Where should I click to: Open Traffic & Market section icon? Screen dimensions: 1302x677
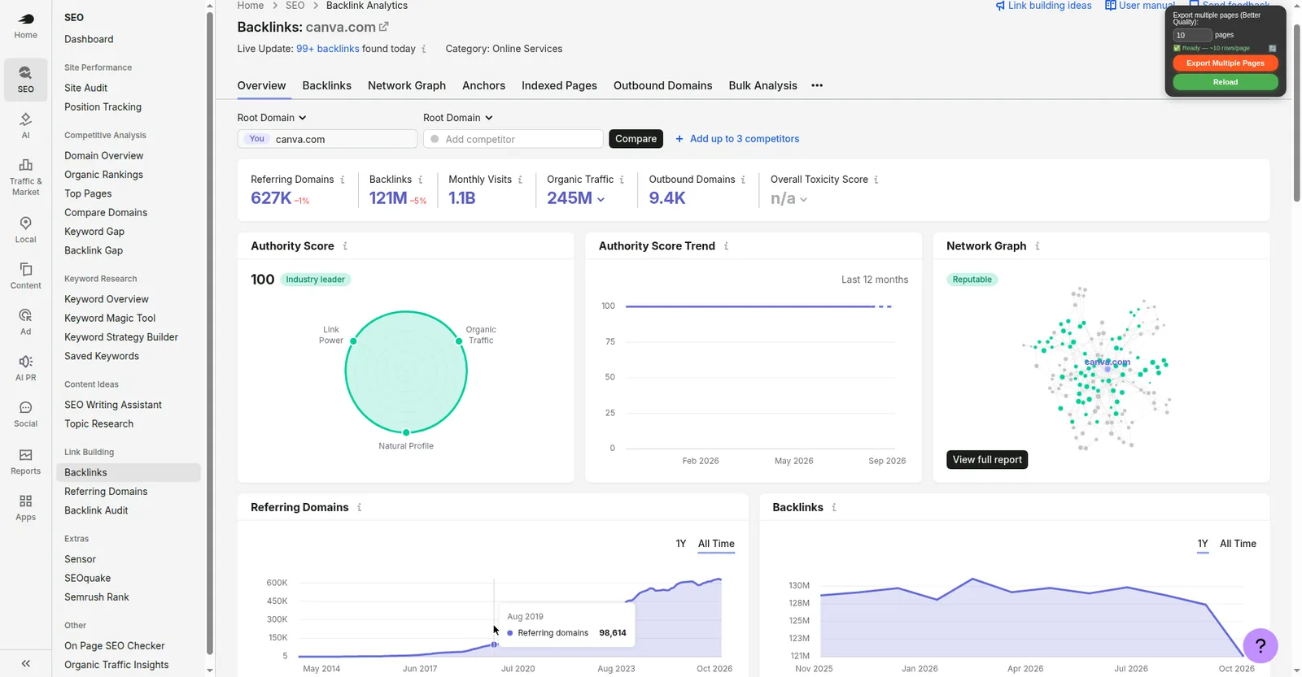(26, 165)
